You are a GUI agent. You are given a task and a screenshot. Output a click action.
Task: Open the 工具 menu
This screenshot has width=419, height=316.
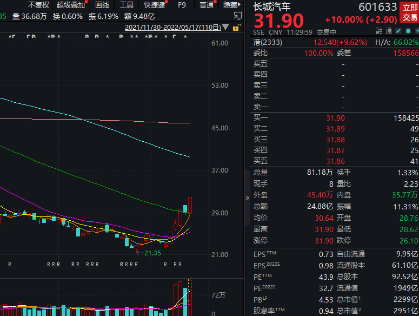(127, 5)
